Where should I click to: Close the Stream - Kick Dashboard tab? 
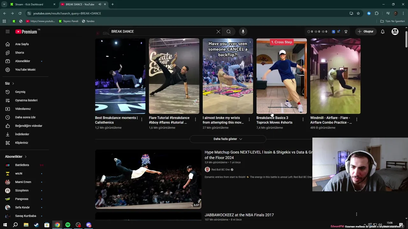click(x=54, y=4)
